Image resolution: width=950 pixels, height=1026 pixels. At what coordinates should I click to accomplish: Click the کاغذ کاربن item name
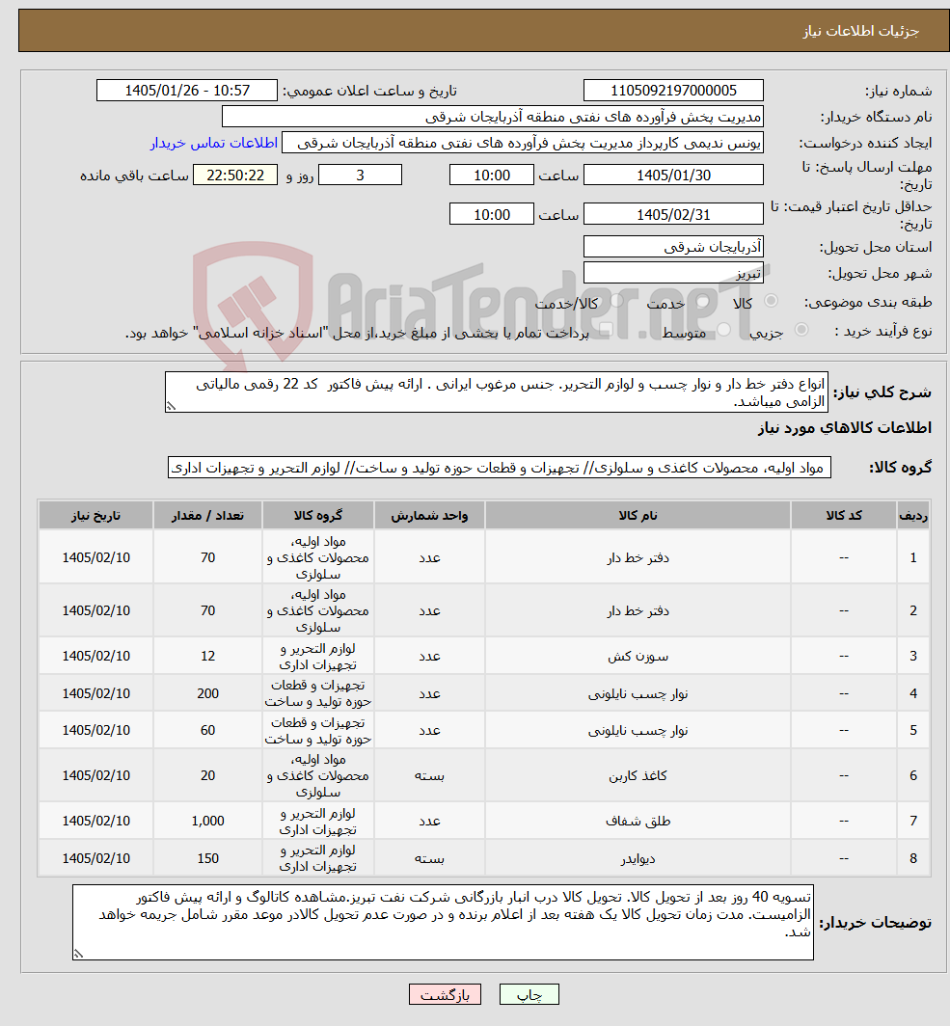coord(638,775)
